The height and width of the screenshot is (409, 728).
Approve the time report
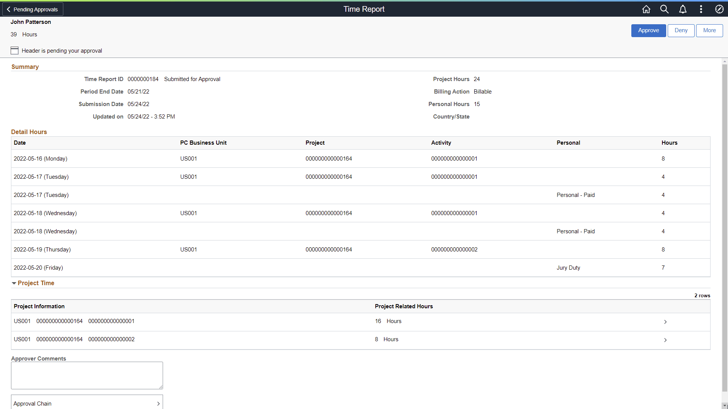coord(648,30)
